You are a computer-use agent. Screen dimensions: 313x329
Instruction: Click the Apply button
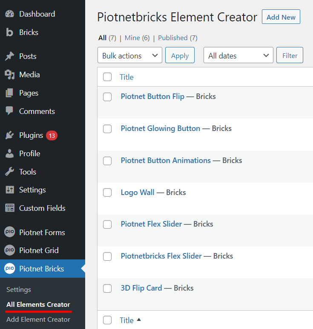coord(180,55)
